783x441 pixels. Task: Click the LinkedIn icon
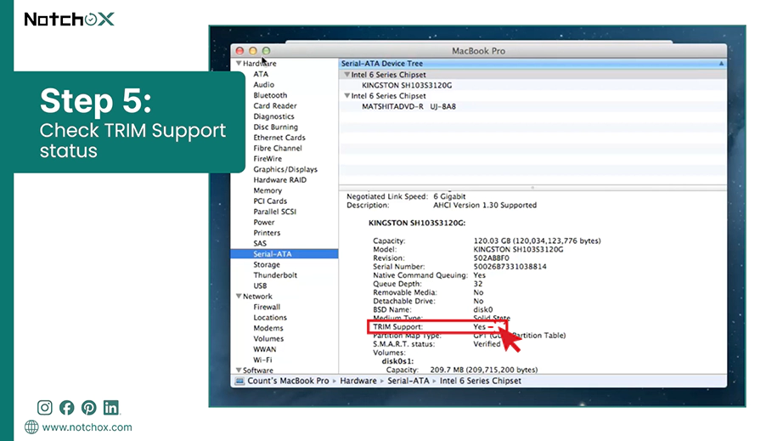(111, 408)
